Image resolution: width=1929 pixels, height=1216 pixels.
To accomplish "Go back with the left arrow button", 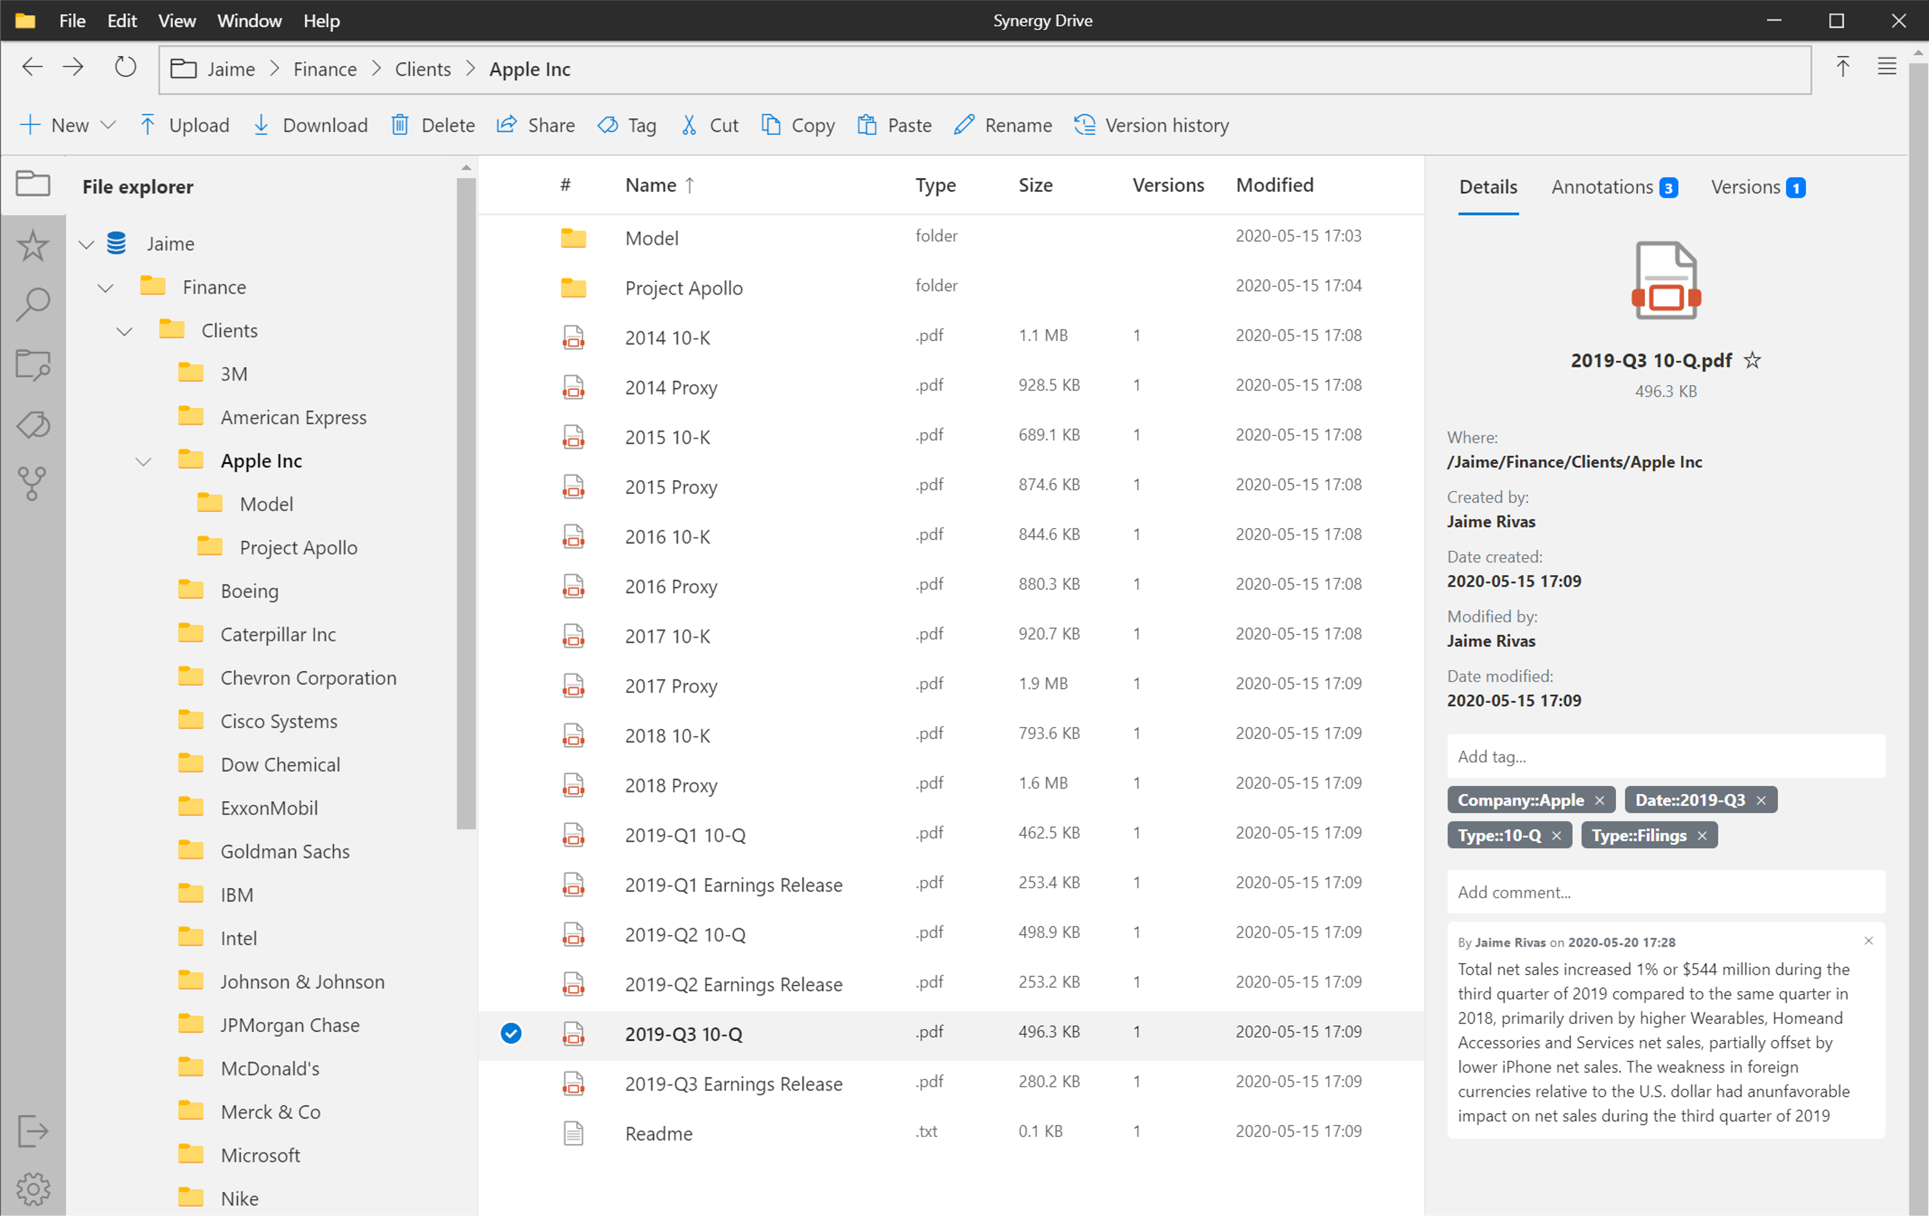I will (32, 67).
